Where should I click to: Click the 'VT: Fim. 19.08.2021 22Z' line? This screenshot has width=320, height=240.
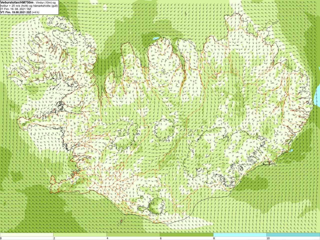16,12
